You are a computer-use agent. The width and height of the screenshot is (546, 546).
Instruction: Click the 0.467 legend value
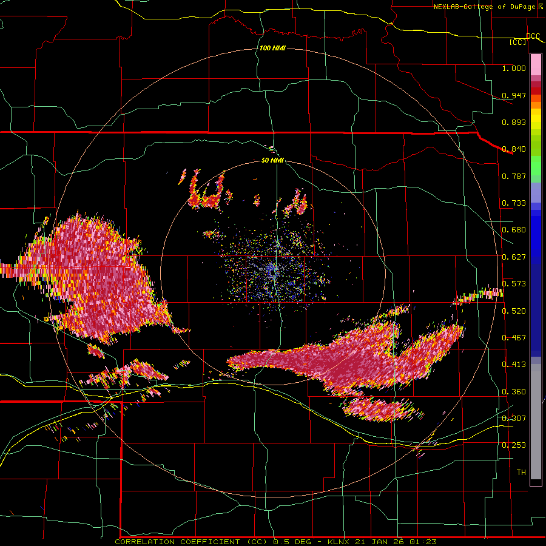click(x=514, y=338)
